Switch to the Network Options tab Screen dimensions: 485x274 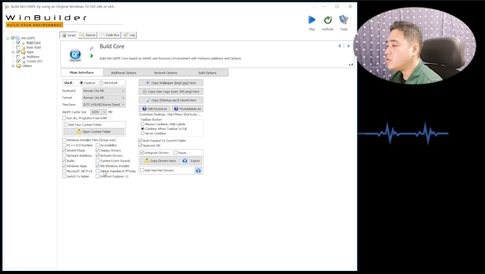pyautogui.click(x=166, y=72)
